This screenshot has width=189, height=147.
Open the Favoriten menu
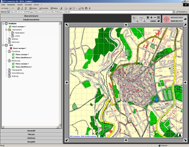point(28,5)
